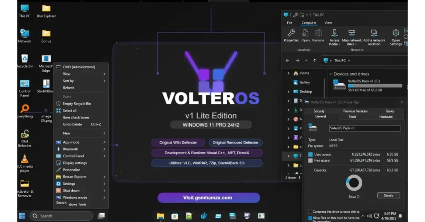
Task: Open the Recycle Bin desktop icon
Action: [24, 61]
